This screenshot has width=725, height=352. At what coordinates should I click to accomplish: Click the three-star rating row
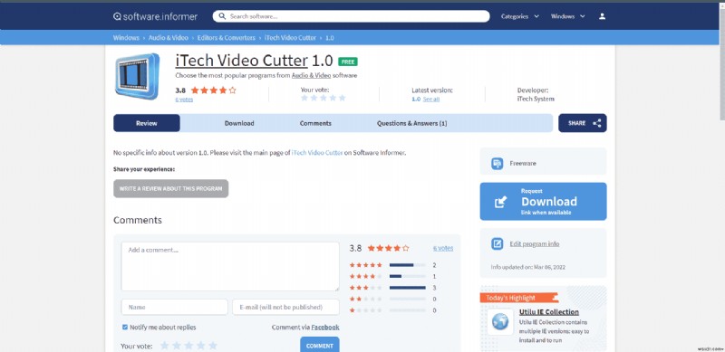point(393,288)
